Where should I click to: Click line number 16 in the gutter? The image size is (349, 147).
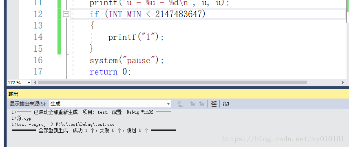point(38,60)
